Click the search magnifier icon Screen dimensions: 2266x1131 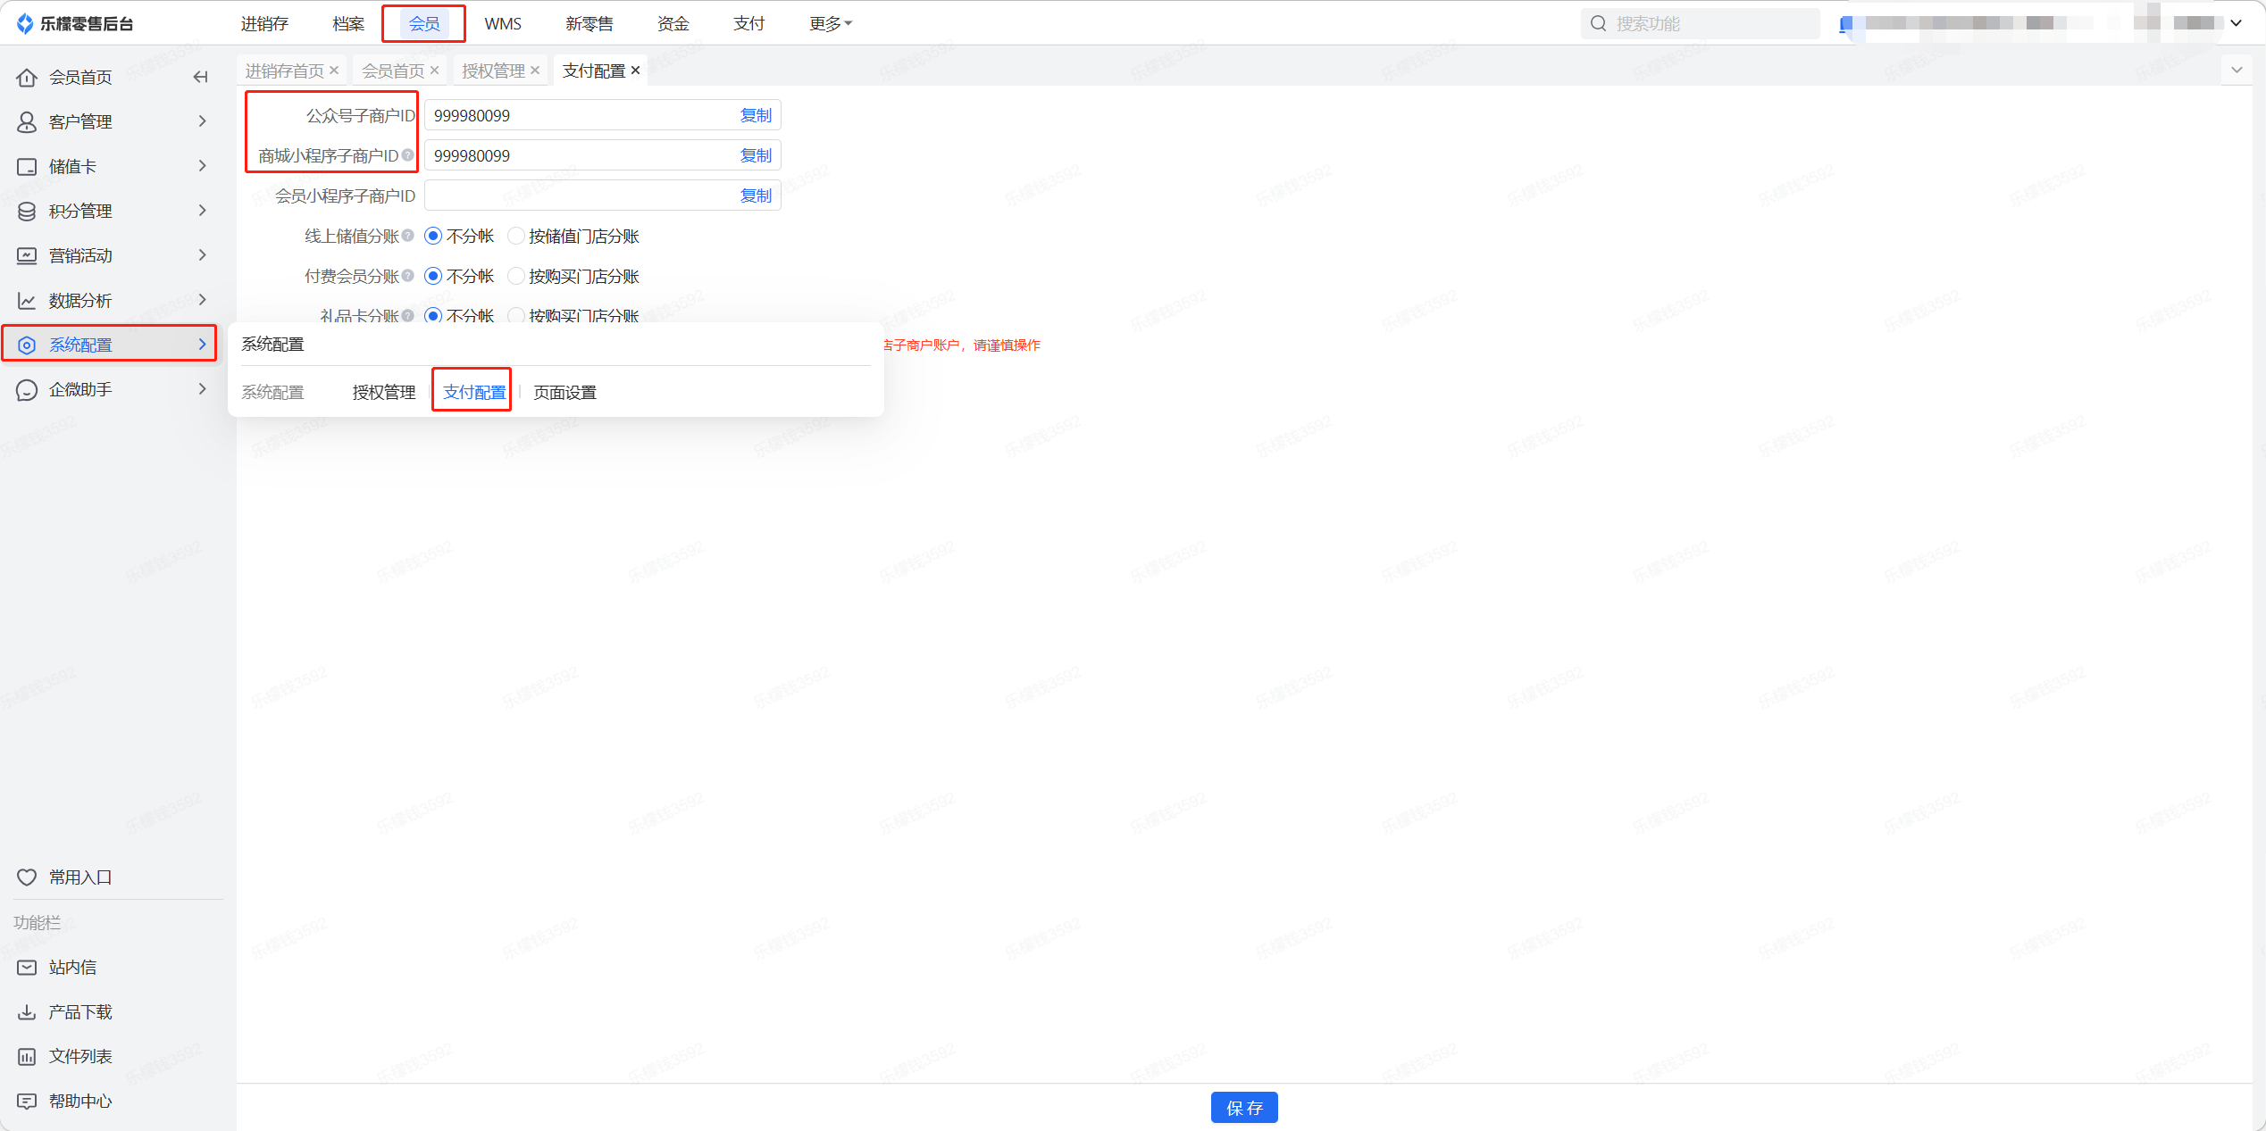pos(1599,23)
